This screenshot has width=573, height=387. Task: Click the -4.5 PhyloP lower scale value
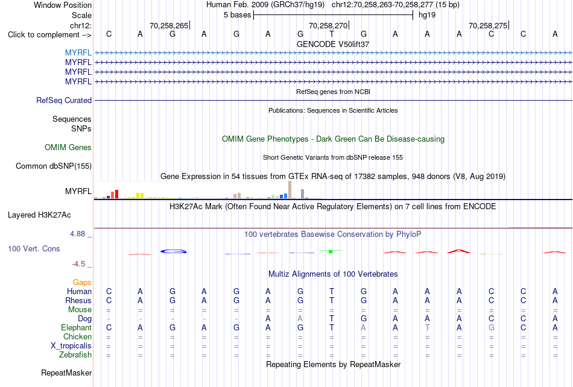click(x=78, y=263)
